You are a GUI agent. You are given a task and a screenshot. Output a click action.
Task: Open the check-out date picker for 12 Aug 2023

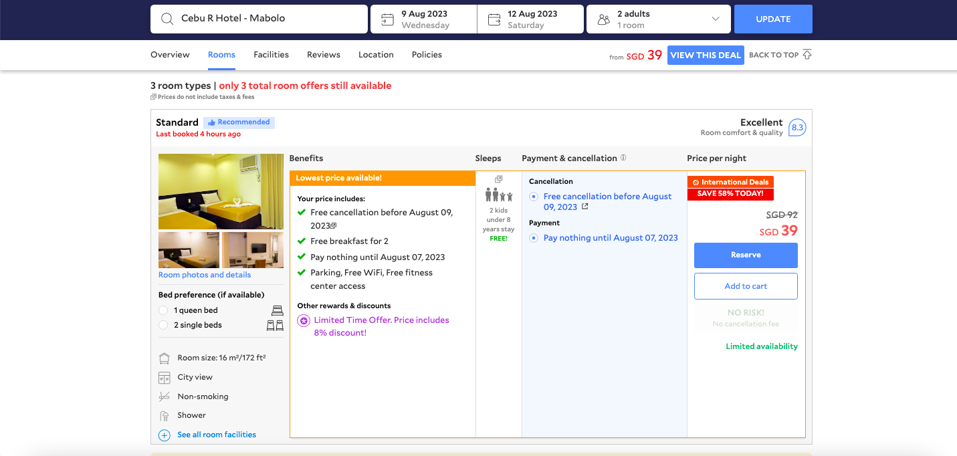point(531,19)
